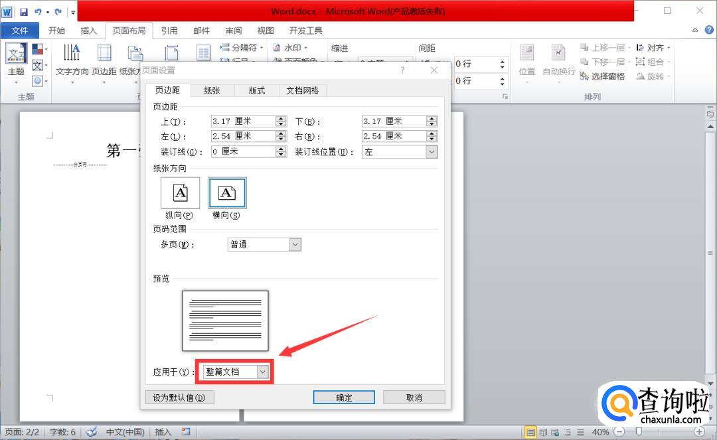The width and height of the screenshot is (717, 440).
Task: Click the Page Setup dialog help button
Action: click(402, 70)
